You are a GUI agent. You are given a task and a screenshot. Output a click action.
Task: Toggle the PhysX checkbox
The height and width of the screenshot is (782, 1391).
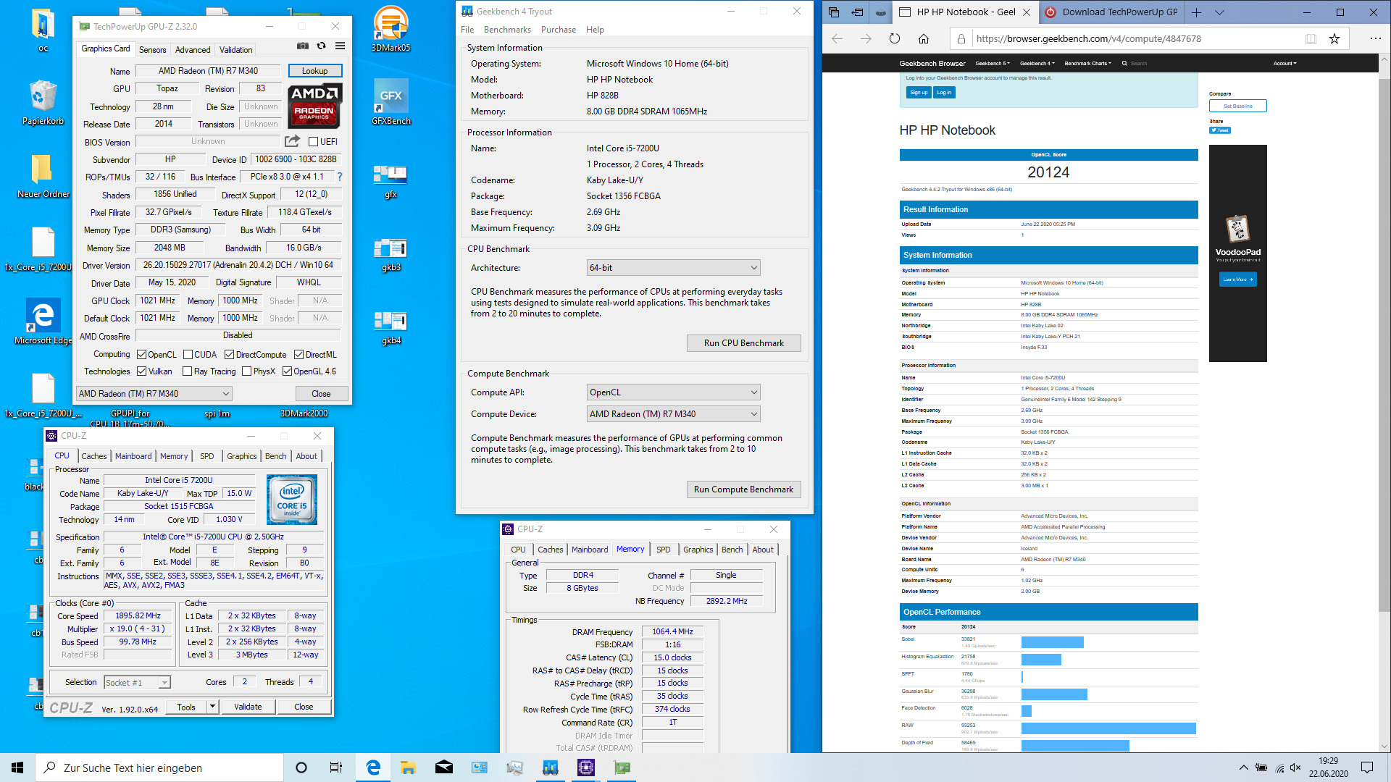click(x=246, y=371)
